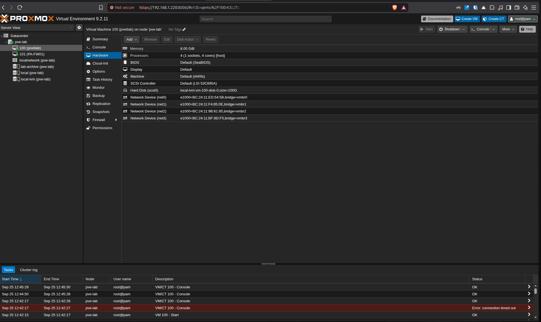Collapse the pve-lab node in the tree

coord(6,42)
